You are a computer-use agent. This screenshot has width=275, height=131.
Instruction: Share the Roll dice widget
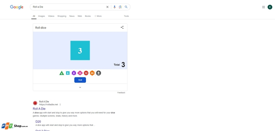click(x=122, y=27)
